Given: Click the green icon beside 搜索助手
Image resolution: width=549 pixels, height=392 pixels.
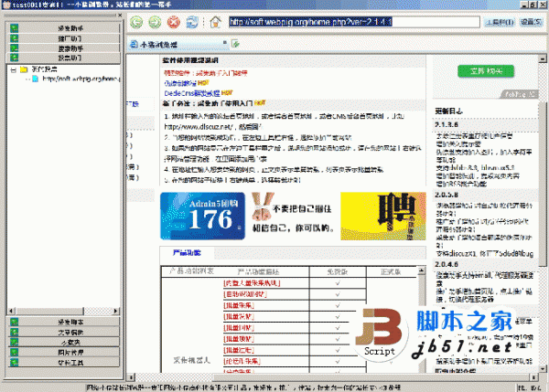Looking at the screenshot, I should pos(14,48).
